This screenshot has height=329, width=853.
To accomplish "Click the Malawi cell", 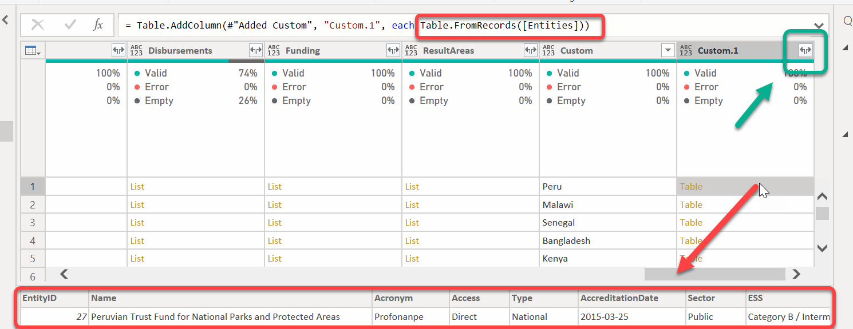I will [x=608, y=204].
